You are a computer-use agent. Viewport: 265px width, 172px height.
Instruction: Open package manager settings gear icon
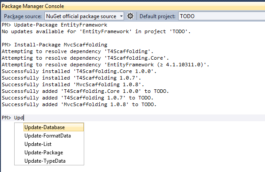pos(130,16)
